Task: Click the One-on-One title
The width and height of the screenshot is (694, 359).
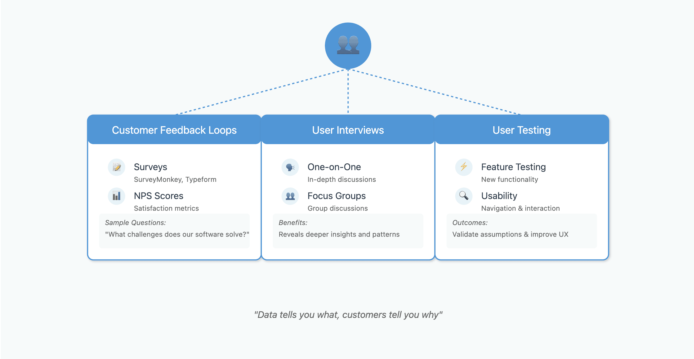Action: click(x=334, y=167)
